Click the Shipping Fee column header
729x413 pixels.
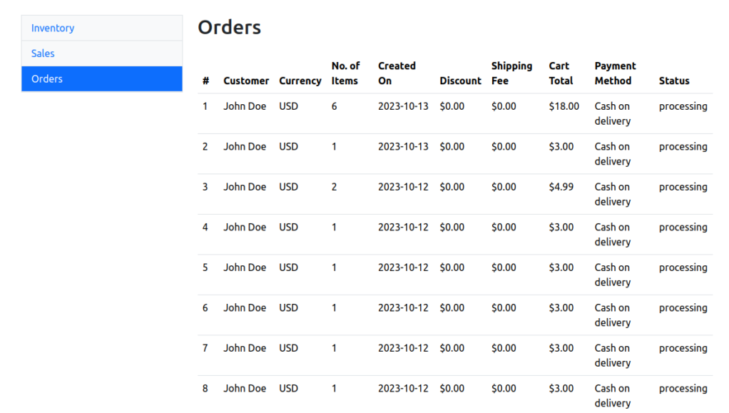click(x=511, y=73)
